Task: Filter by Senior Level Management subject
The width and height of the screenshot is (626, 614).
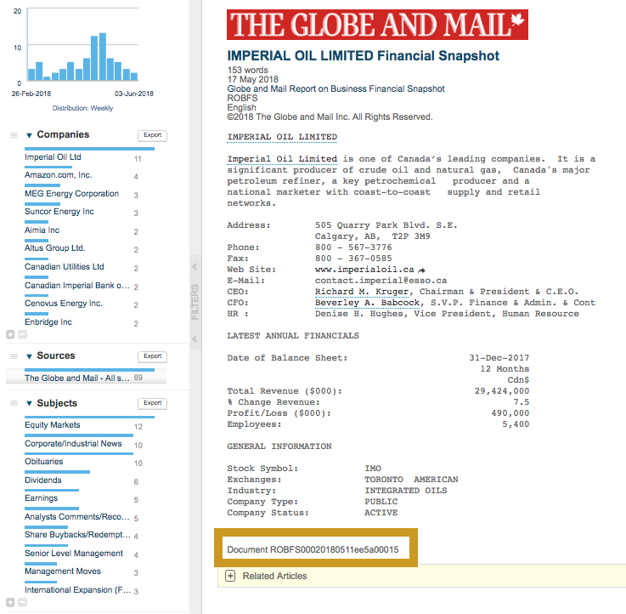Action: pyautogui.click(x=74, y=554)
